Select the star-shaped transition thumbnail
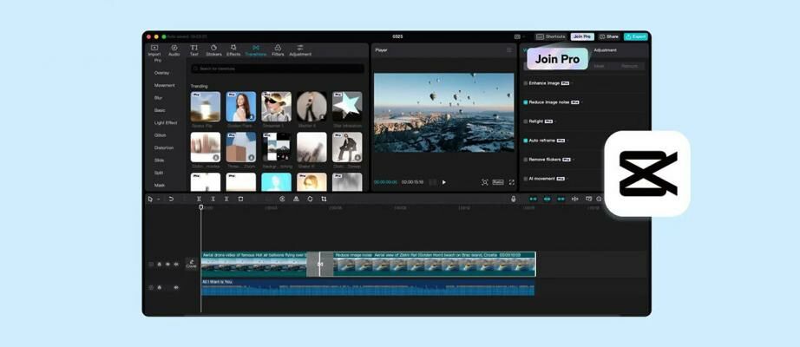The image size is (800, 347). tap(347, 107)
